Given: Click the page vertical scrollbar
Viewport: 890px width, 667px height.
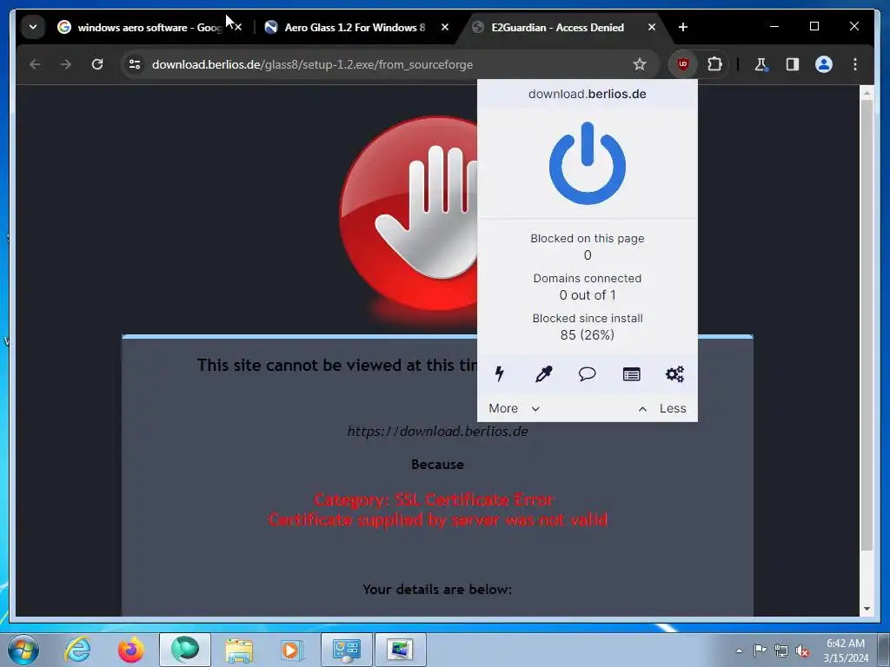Looking at the screenshot, I should click(867, 325).
